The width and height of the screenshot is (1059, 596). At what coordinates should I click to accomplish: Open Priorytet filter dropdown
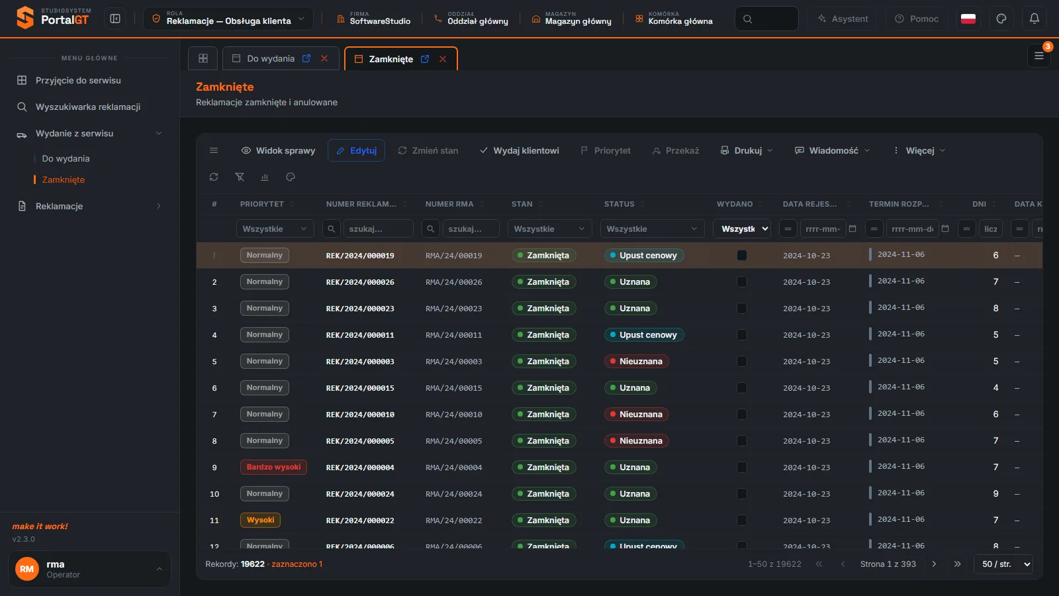pyautogui.click(x=275, y=228)
